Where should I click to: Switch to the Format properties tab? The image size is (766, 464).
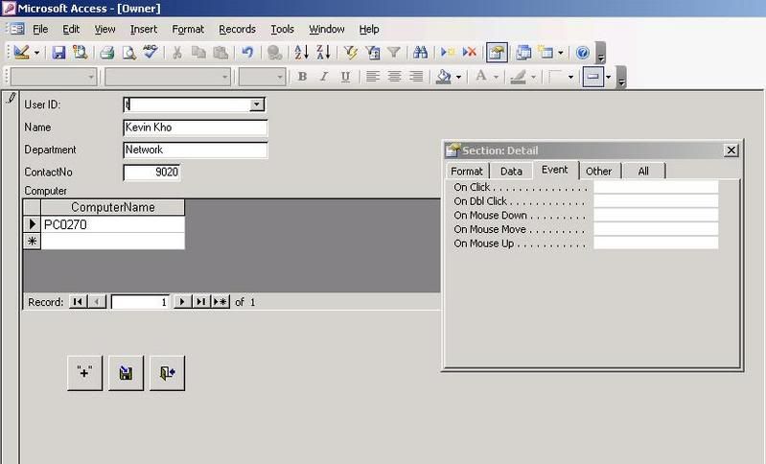click(467, 171)
